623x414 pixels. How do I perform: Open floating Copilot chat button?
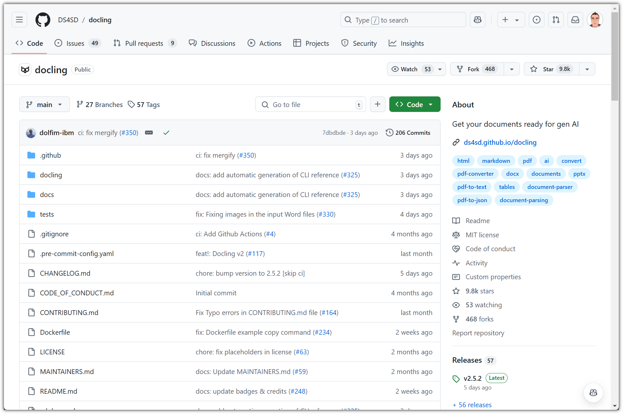tap(593, 392)
